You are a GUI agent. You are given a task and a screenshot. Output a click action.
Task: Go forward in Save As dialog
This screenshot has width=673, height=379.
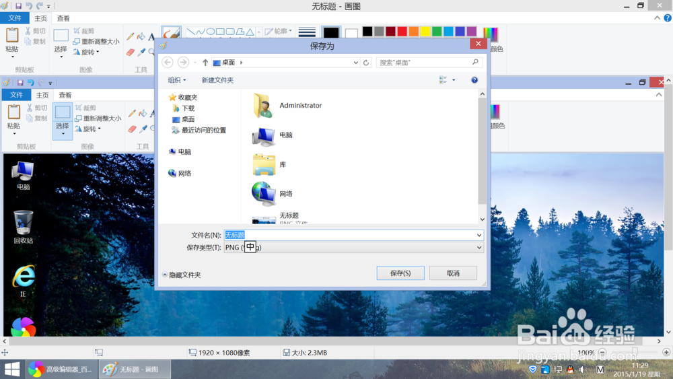pos(183,62)
